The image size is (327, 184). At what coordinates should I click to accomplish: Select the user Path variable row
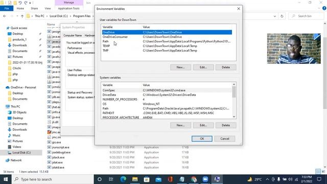[167, 41]
